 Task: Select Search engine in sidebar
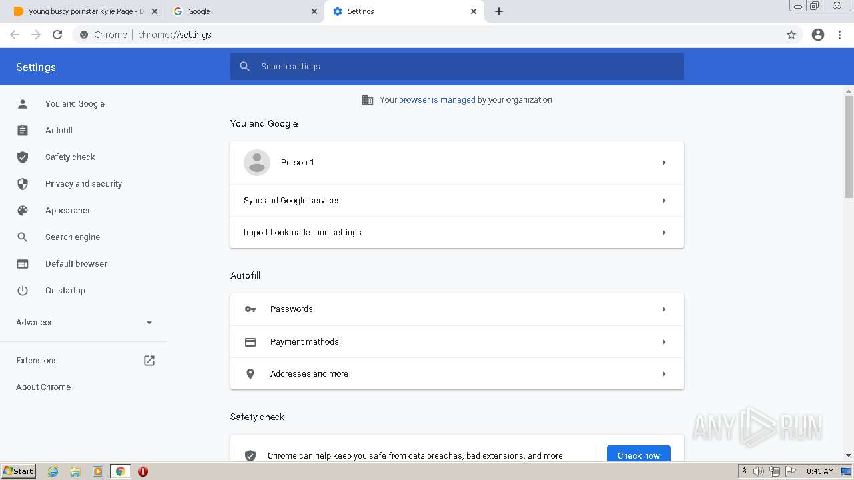pos(73,237)
